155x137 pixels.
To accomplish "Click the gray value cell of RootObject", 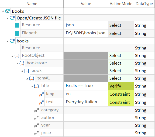I will coord(86,56).
